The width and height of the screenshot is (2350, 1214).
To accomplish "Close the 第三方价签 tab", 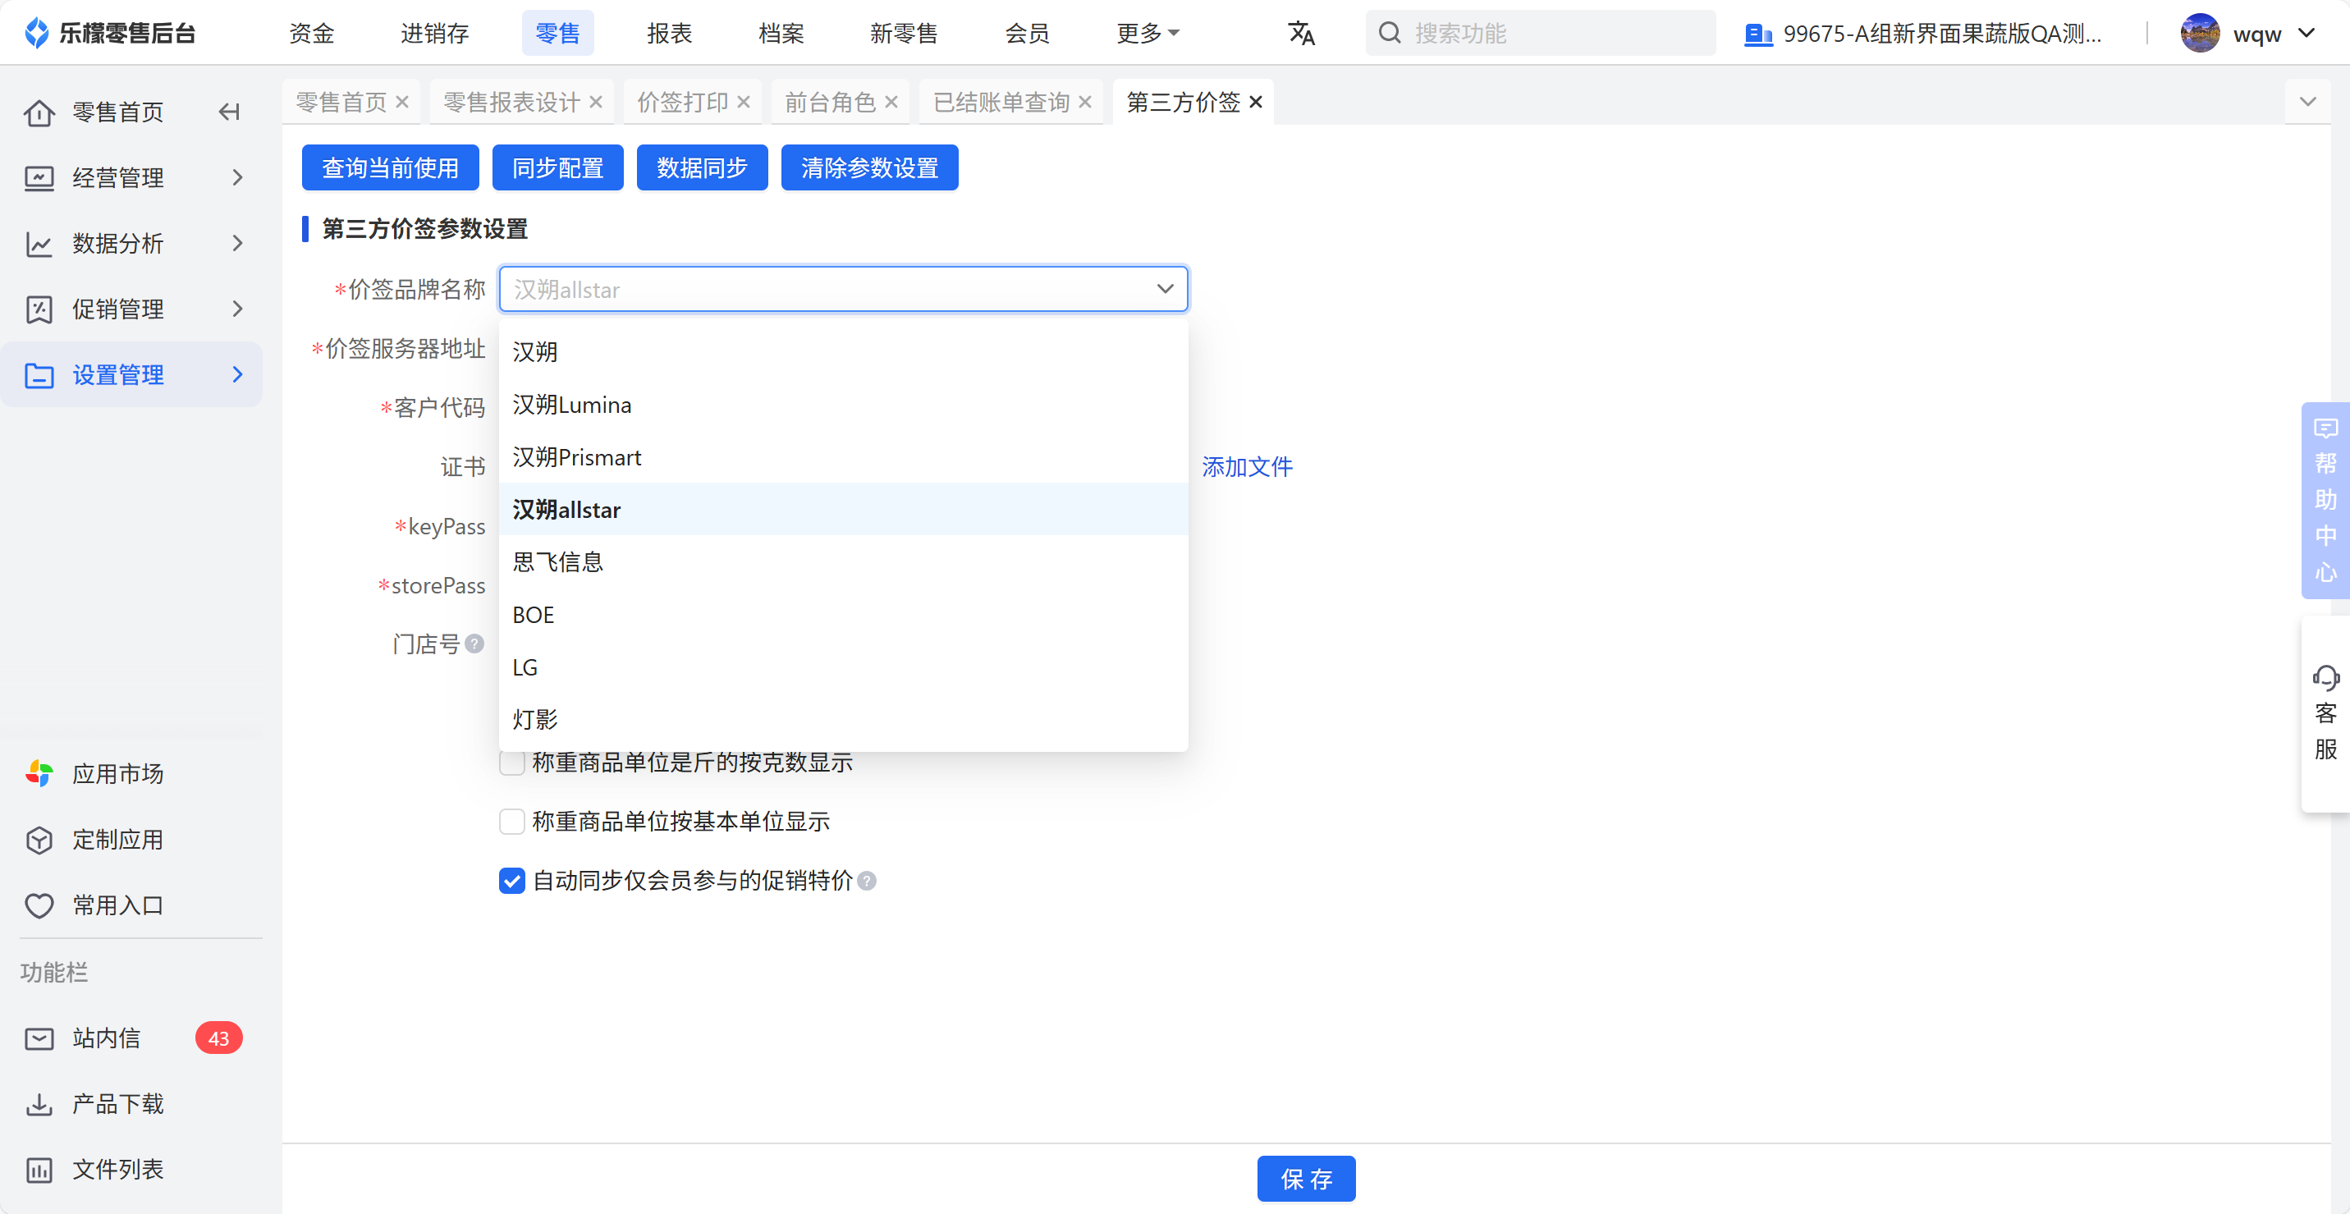I will tap(1255, 102).
